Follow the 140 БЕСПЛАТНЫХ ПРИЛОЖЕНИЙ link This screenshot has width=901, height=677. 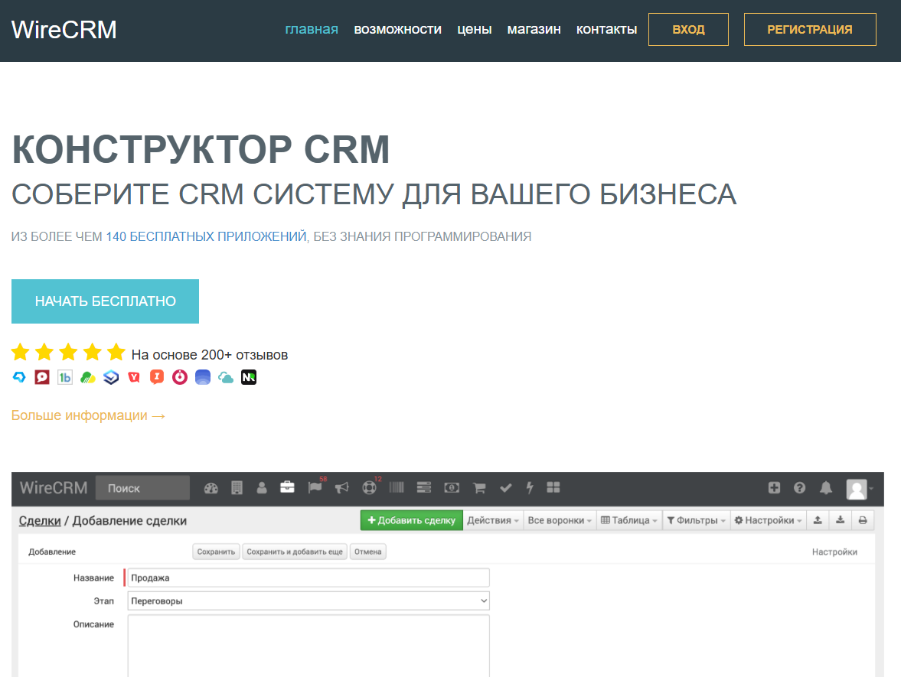[x=206, y=236]
